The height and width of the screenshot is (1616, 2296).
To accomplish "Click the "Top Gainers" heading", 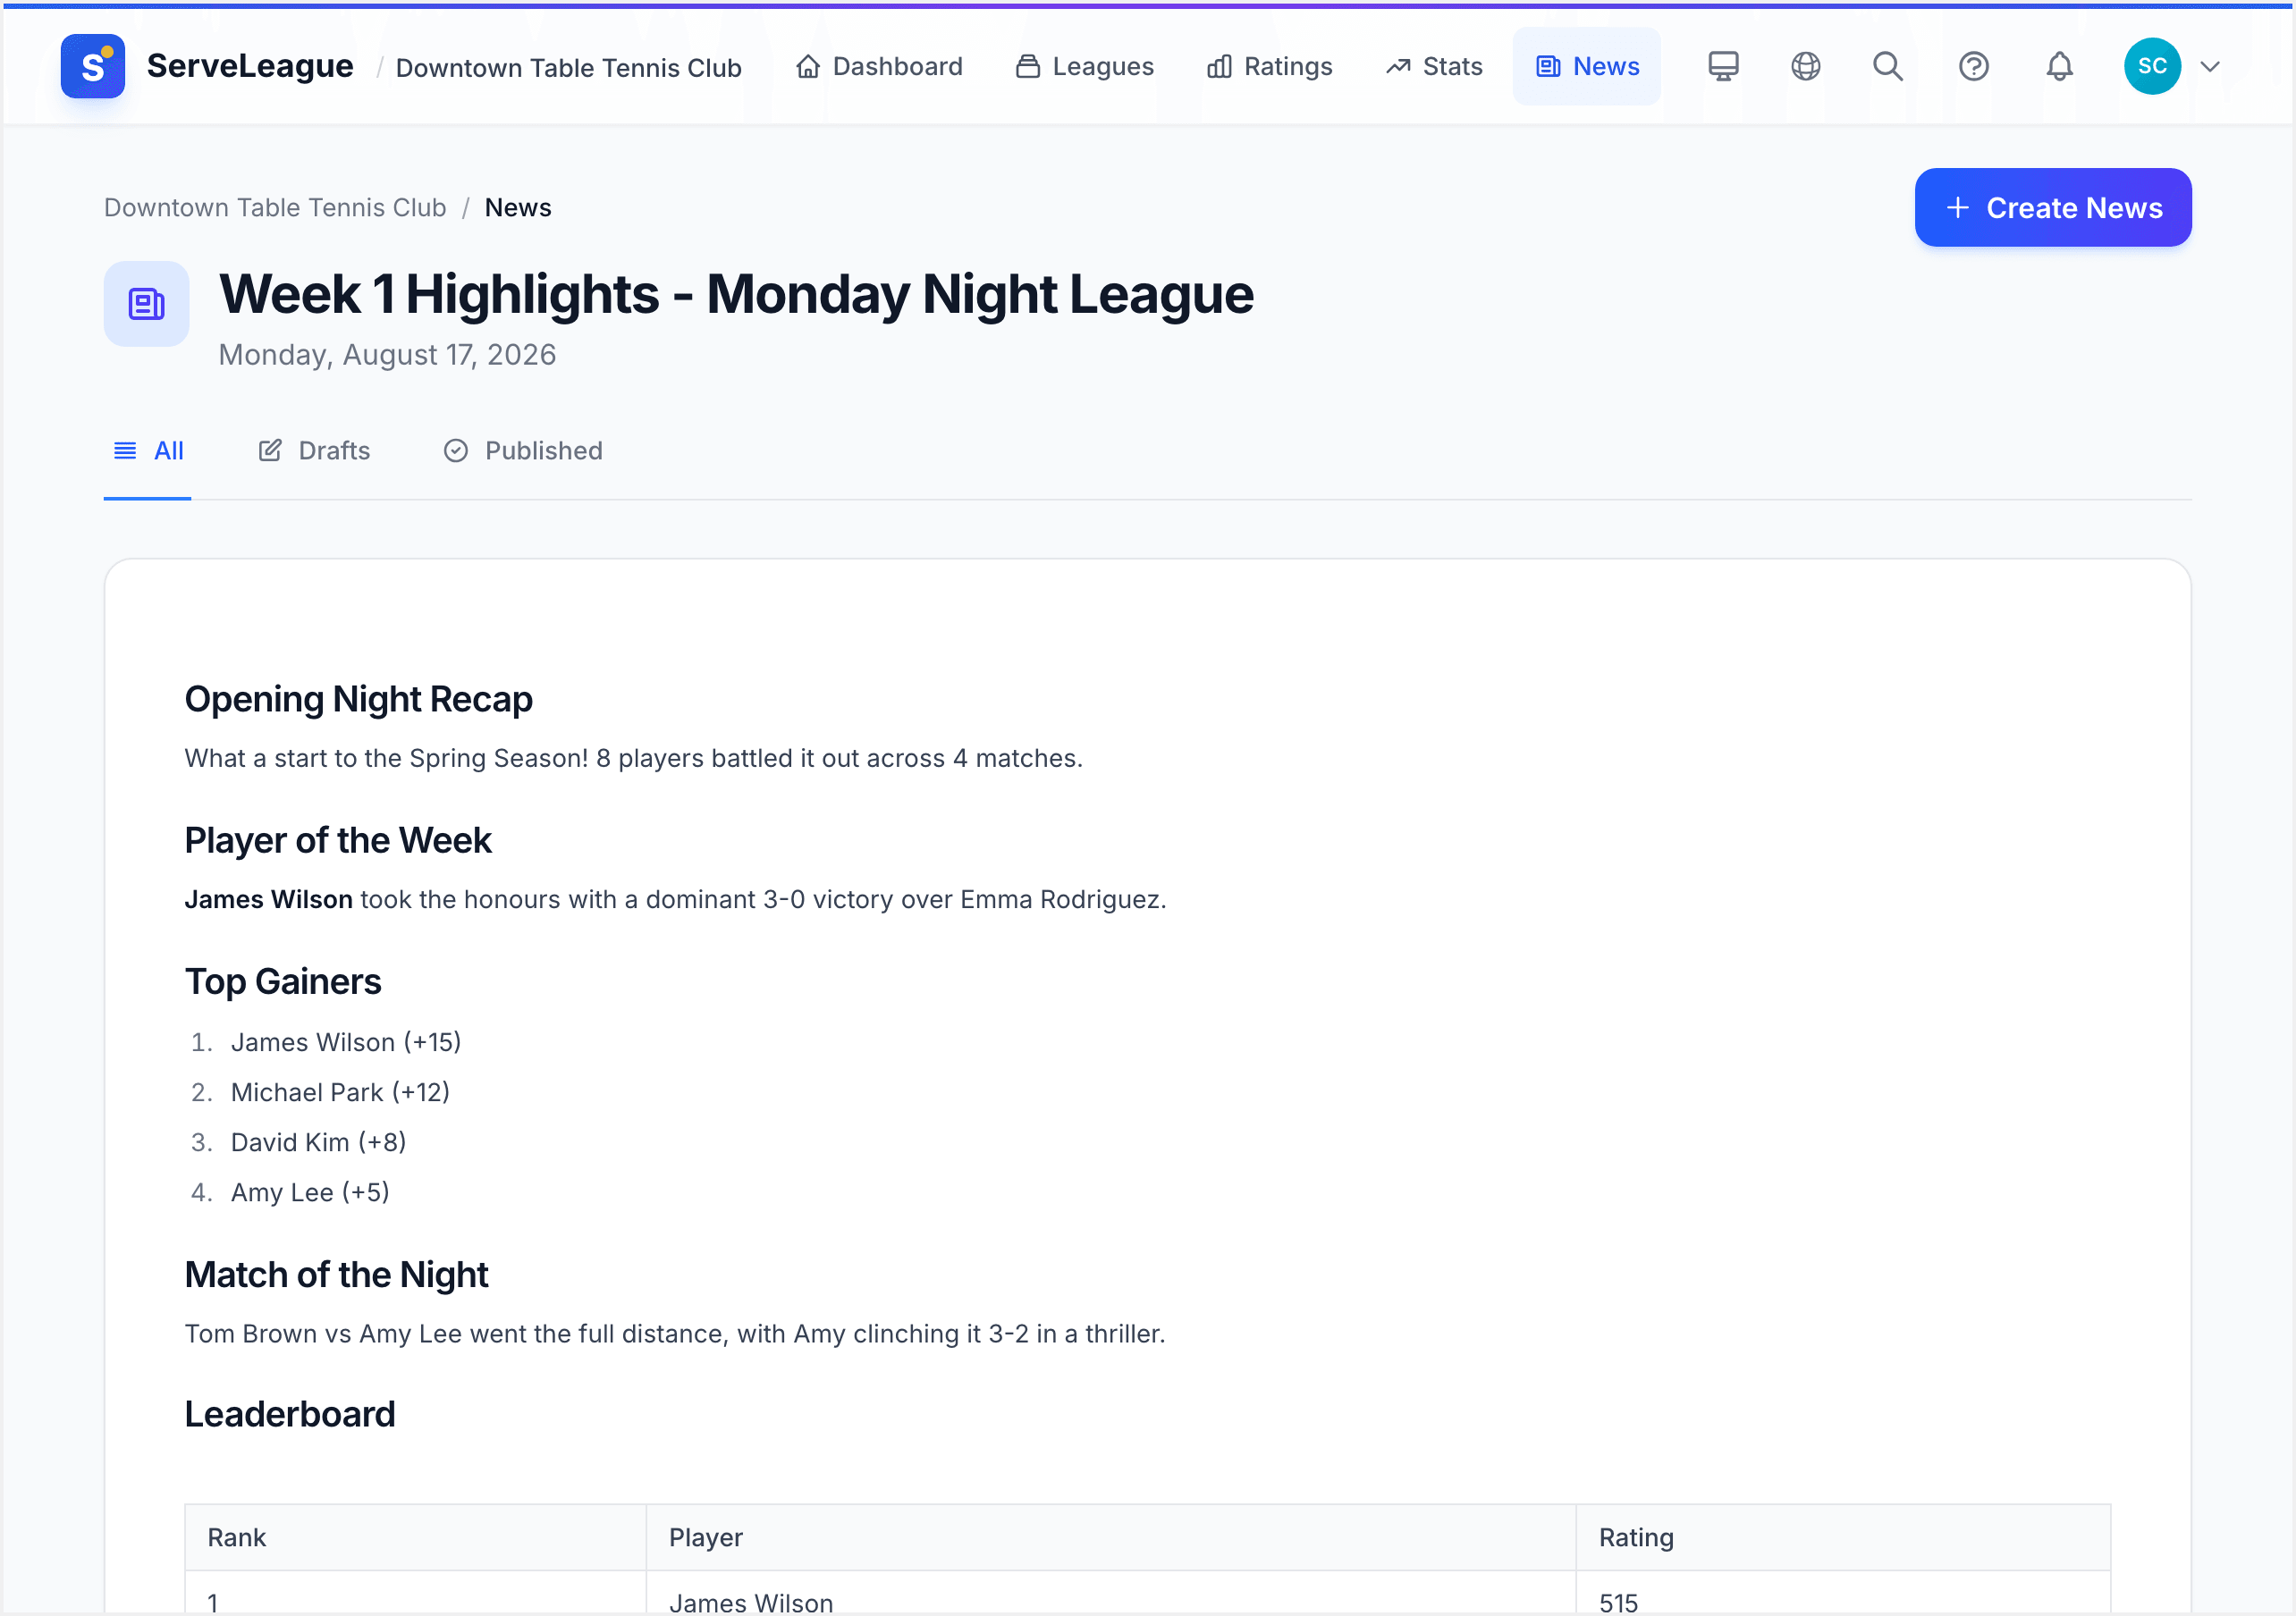I will point(283,981).
